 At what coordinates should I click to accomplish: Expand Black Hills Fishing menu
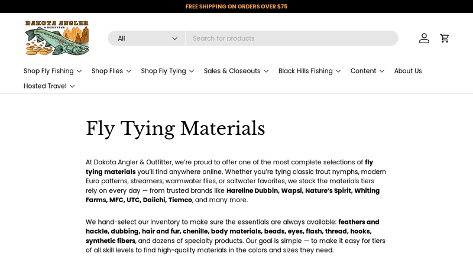coord(309,71)
